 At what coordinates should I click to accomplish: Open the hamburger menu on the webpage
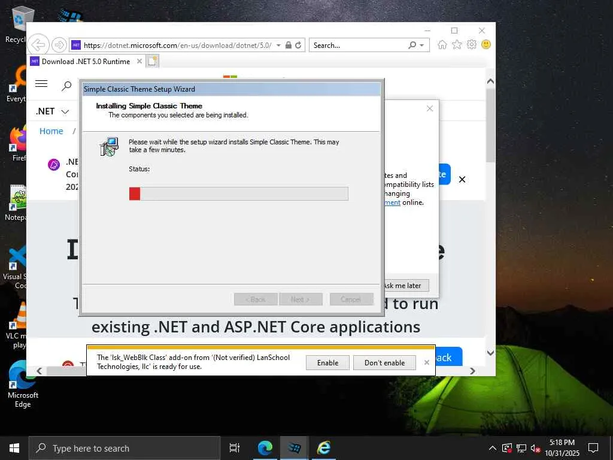pyautogui.click(x=41, y=84)
